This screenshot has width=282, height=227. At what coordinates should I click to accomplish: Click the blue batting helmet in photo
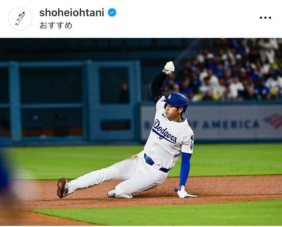tap(176, 101)
